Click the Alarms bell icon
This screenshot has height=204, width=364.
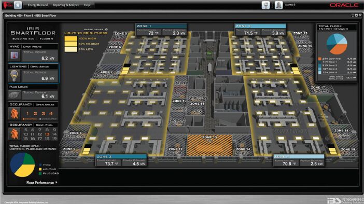click(x=279, y=5)
